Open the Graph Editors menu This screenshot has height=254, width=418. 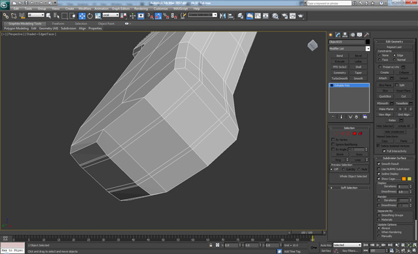point(120,9)
